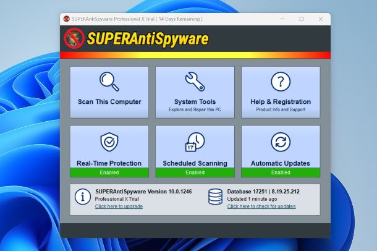Viewport: 377px width, 251px height.
Task: Open Scan This Computer label
Action: [x=109, y=101]
